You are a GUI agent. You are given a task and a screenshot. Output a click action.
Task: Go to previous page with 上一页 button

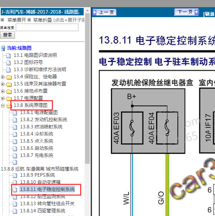click(x=104, y=12)
